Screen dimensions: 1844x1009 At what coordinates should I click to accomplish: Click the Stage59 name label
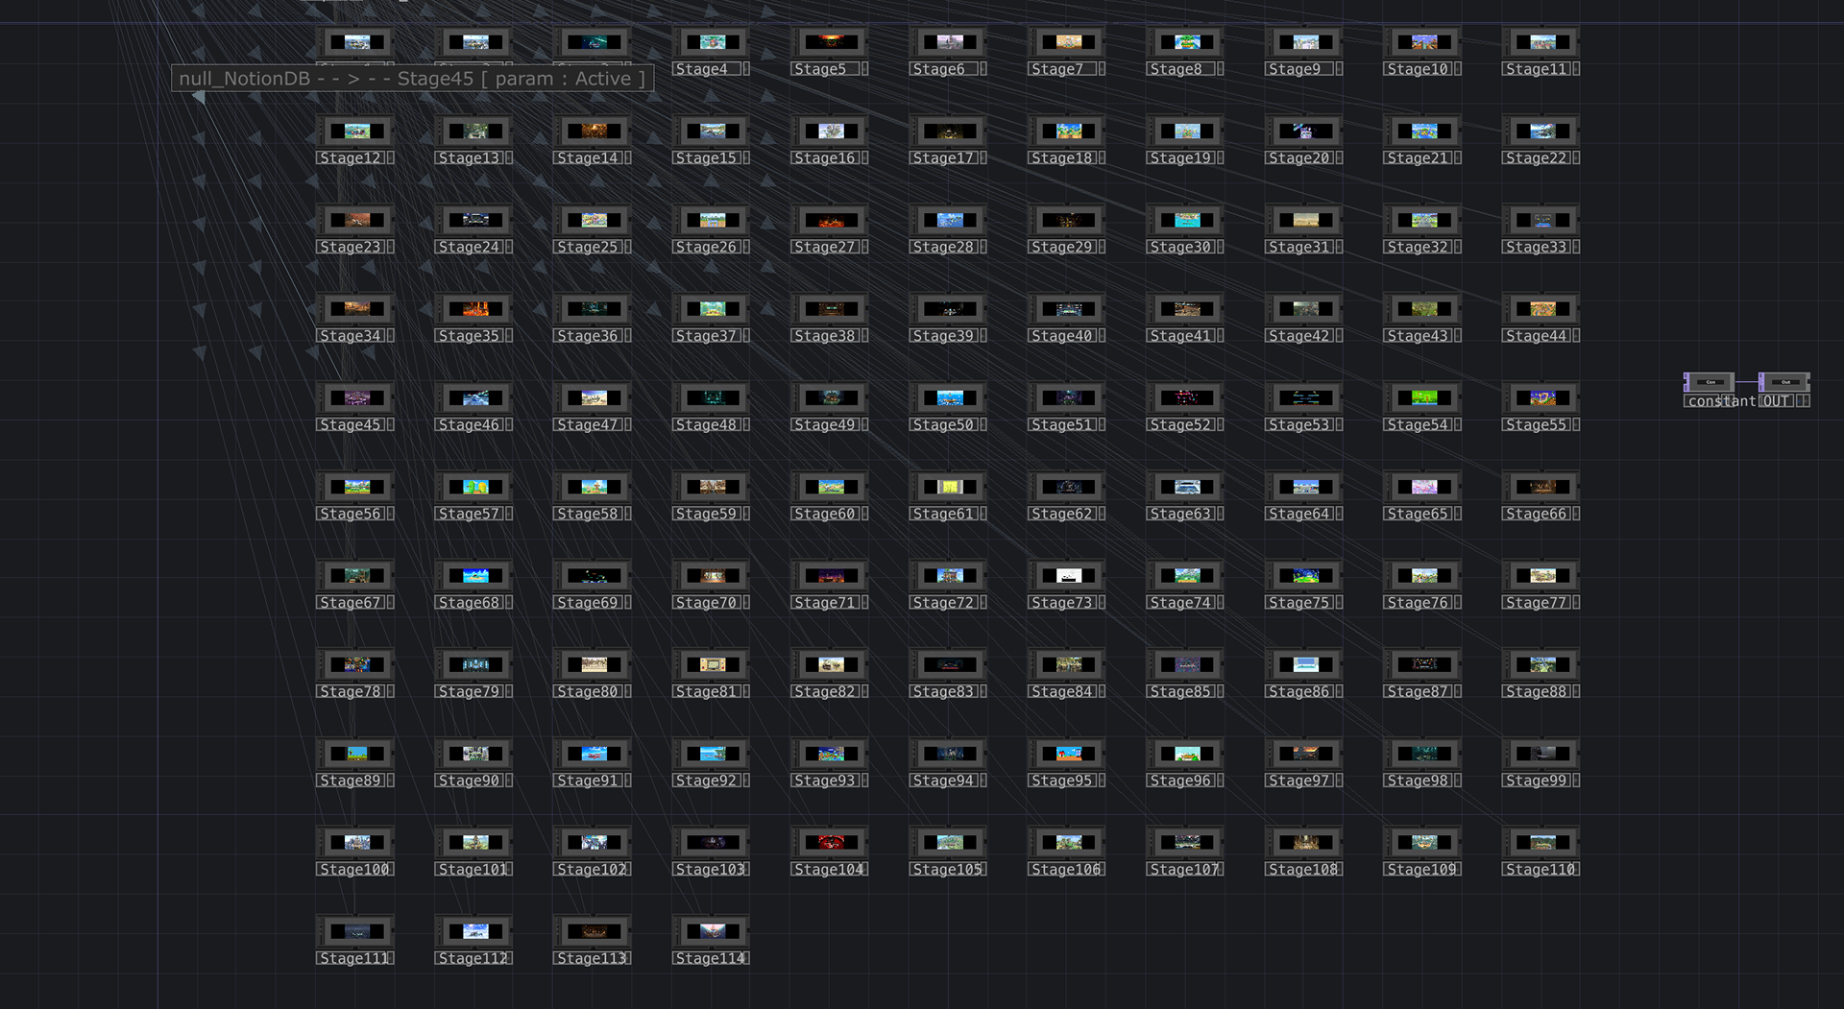tap(706, 514)
